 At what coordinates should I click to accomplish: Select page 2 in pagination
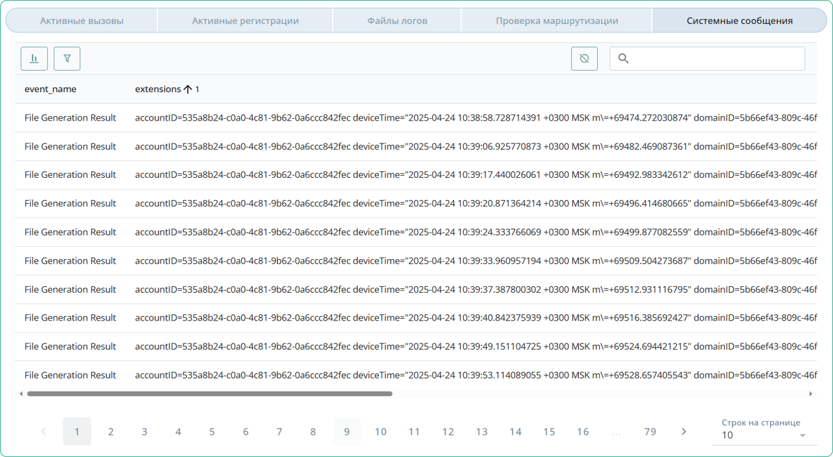tap(111, 432)
